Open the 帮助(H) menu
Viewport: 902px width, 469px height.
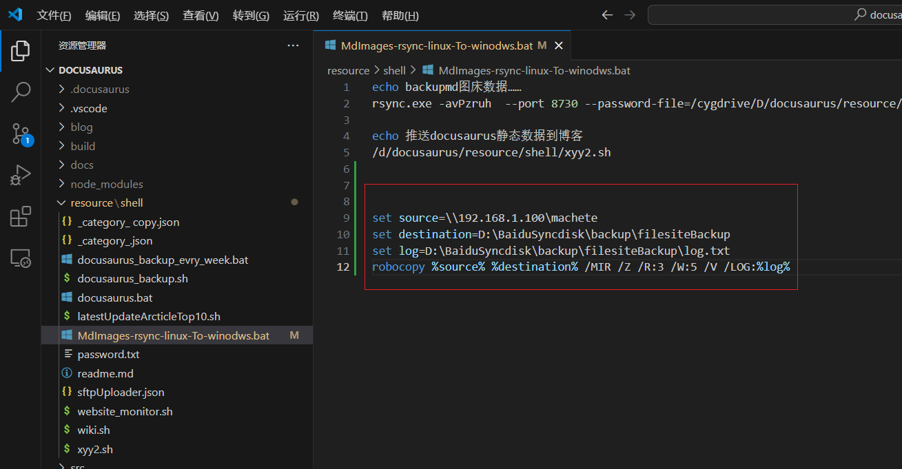(400, 15)
